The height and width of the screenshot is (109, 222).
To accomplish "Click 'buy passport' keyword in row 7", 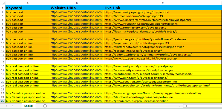I will pos(28,31).
